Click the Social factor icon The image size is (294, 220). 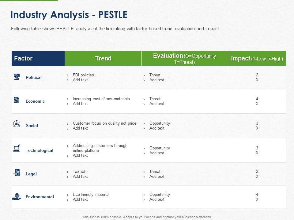coord(17,124)
